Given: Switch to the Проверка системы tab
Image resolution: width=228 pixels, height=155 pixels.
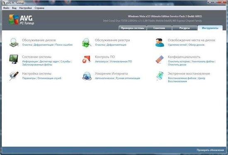Looking at the screenshot, I should (133, 28).
